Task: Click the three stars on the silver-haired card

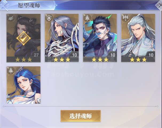Action: pos(138,60)
